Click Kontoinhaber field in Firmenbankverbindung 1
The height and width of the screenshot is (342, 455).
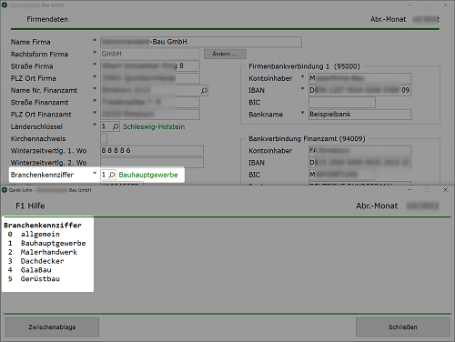pyautogui.click(x=359, y=78)
